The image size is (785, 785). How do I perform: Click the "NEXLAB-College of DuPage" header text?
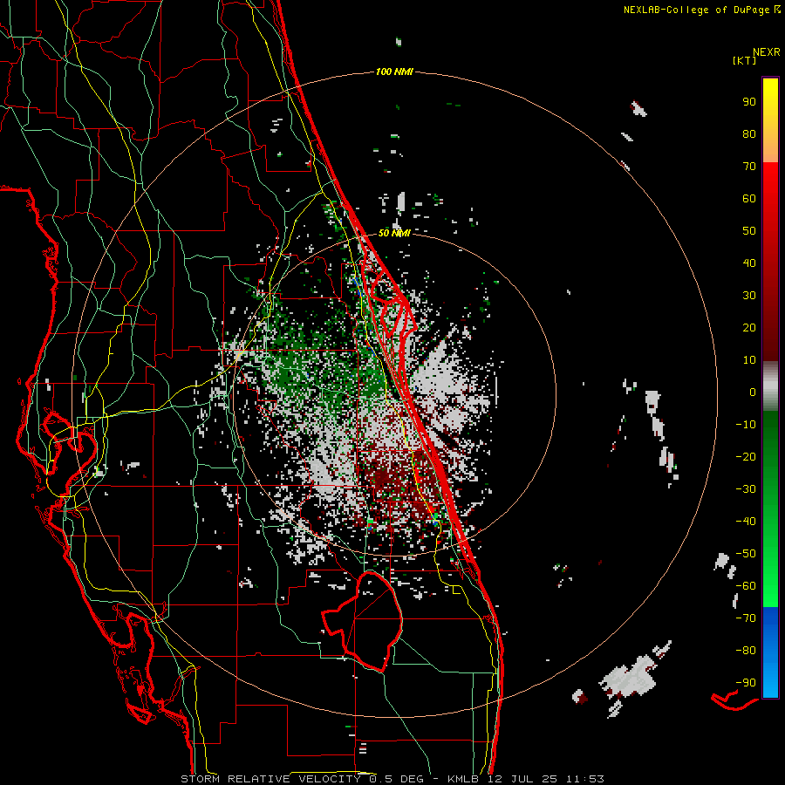pyautogui.click(x=697, y=10)
